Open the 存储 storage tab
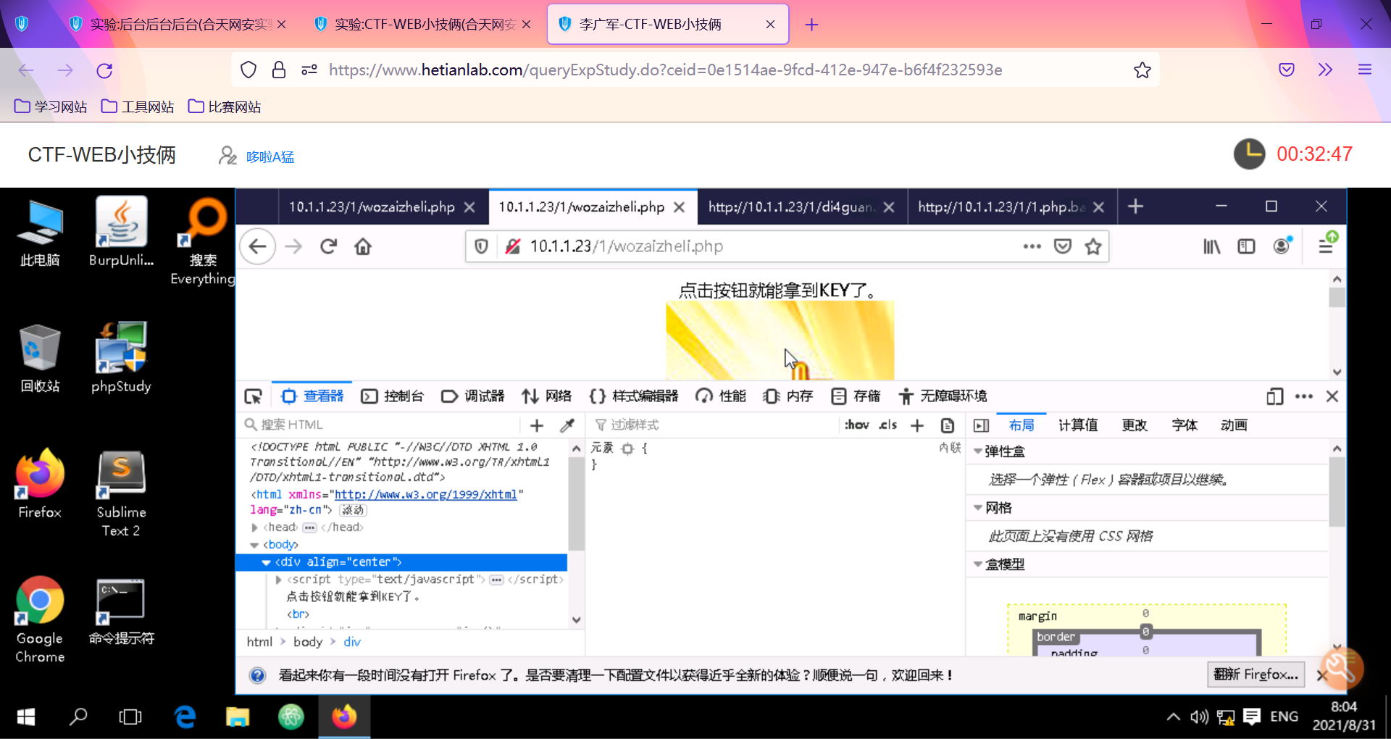Image resolution: width=1391 pixels, height=739 pixels. pos(856,396)
